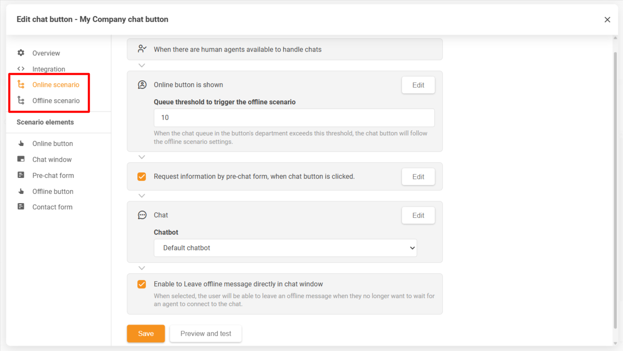Click the human agents availability icon

click(x=142, y=49)
